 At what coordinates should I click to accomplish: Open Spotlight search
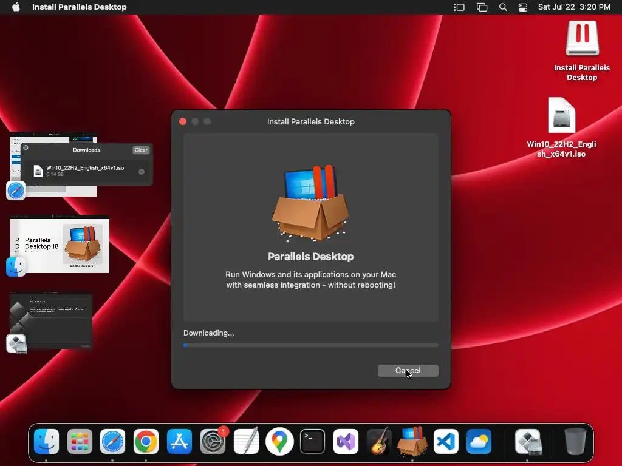[x=502, y=7]
